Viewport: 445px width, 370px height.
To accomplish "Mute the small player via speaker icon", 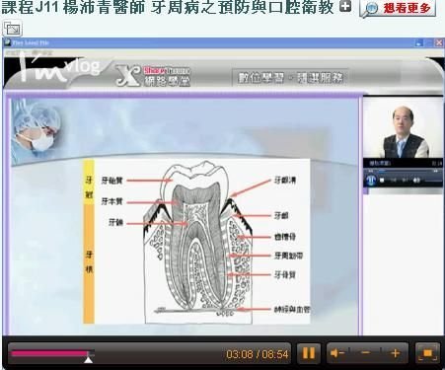I will click(416, 181).
